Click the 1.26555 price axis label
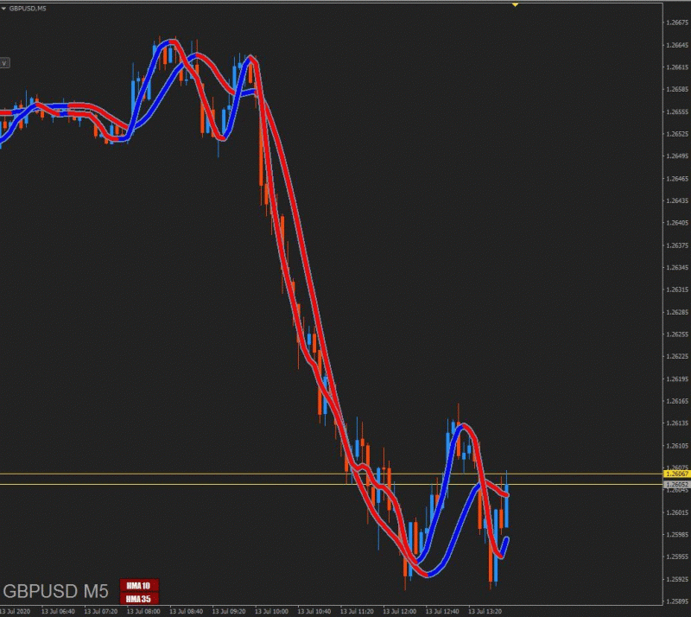This screenshot has width=691, height=617. click(677, 111)
